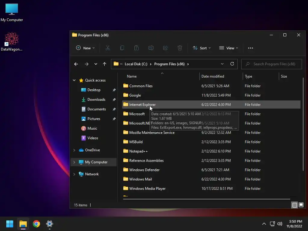Viewport: 308px width, 231px height.
Task: Select My Computer desktop icon
Action: pyautogui.click(x=12, y=13)
